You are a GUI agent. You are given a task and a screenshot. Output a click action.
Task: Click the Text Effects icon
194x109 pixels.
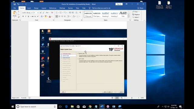pos(42,16)
